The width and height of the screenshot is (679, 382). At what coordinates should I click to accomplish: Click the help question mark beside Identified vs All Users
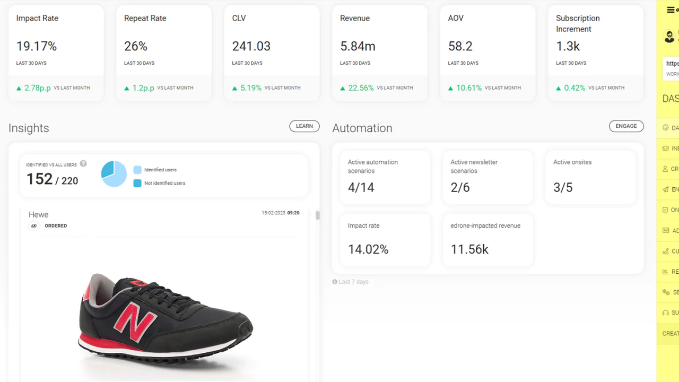pyautogui.click(x=83, y=164)
